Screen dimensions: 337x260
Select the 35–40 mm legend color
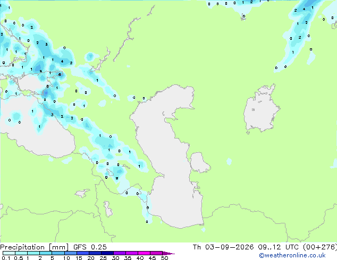pyautogui.click(x=131, y=253)
